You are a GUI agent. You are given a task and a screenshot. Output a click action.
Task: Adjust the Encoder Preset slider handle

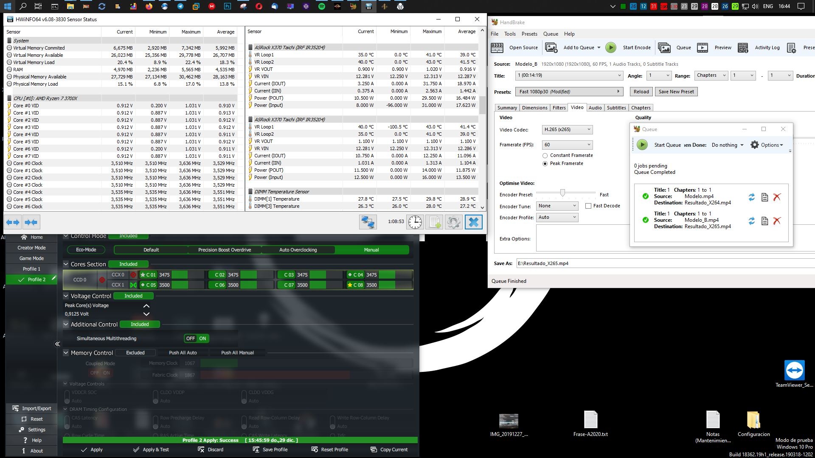tap(562, 193)
